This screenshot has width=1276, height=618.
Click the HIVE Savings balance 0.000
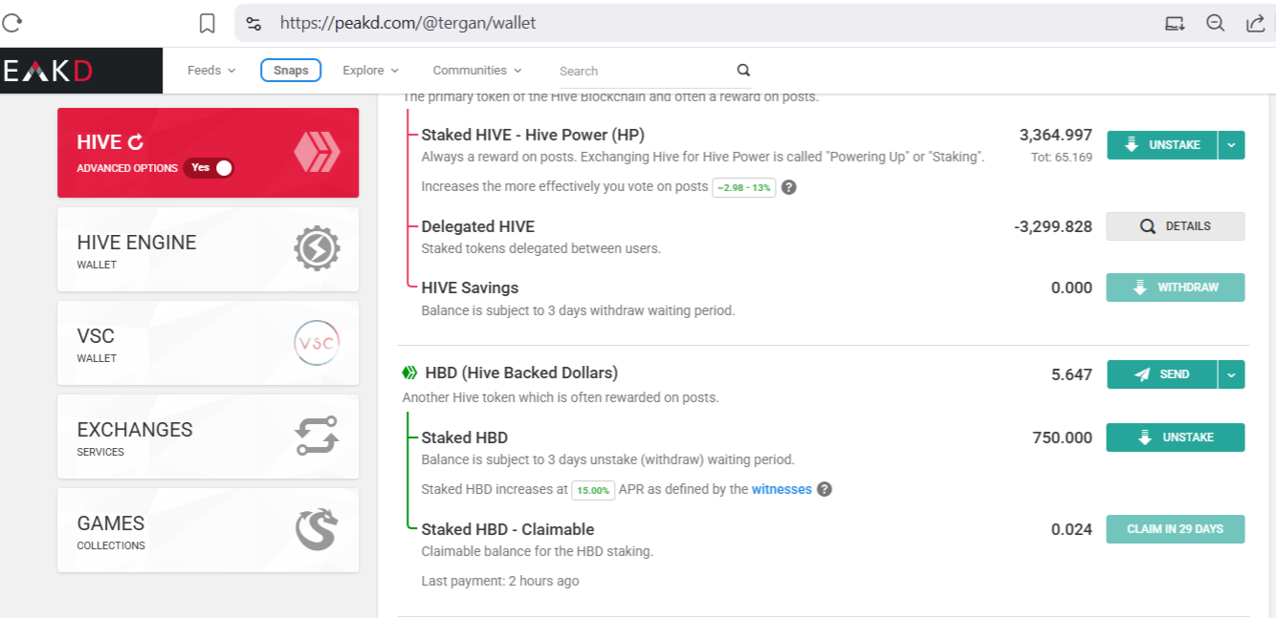point(1071,288)
